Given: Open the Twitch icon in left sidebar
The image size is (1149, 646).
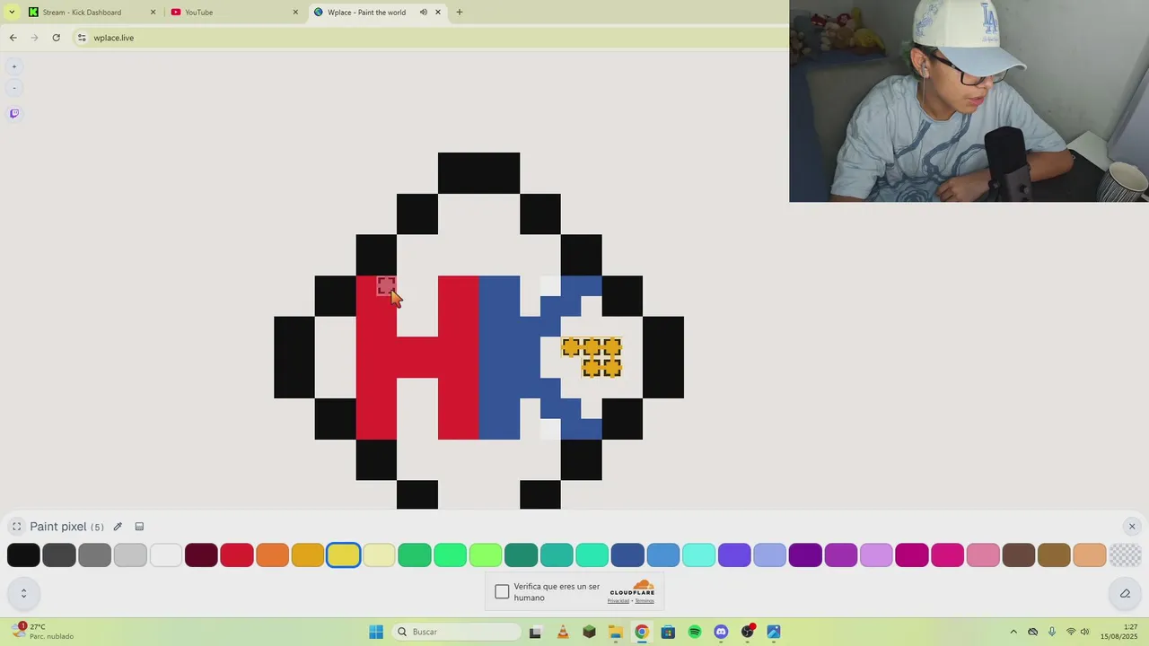Looking at the screenshot, I should click(x=13, y=114).
